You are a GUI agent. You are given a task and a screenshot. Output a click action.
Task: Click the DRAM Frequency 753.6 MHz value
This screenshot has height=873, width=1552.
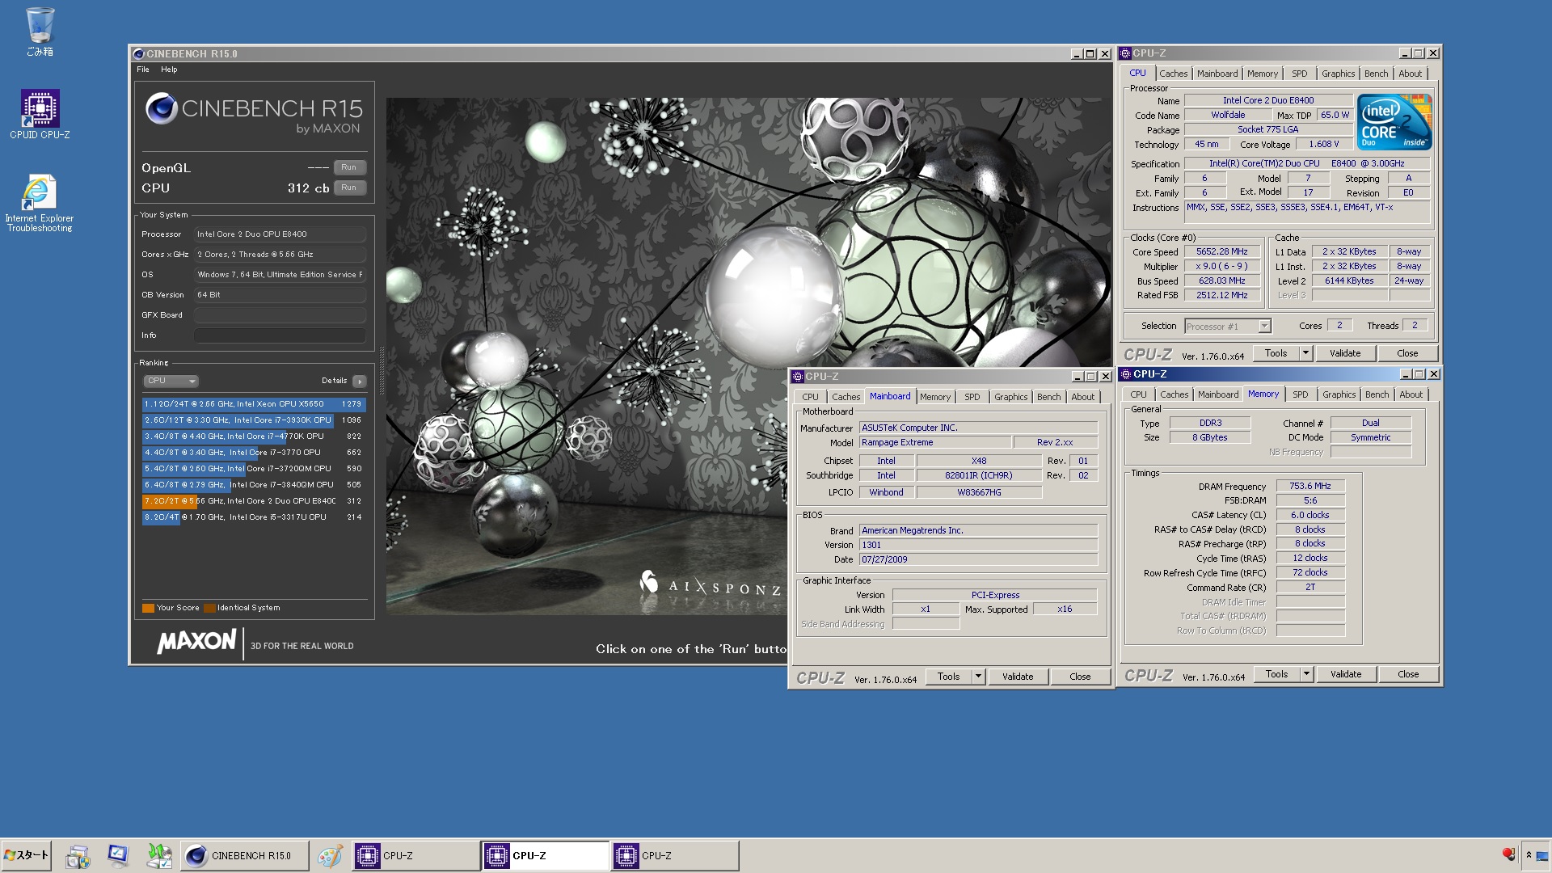point(1309,487)
